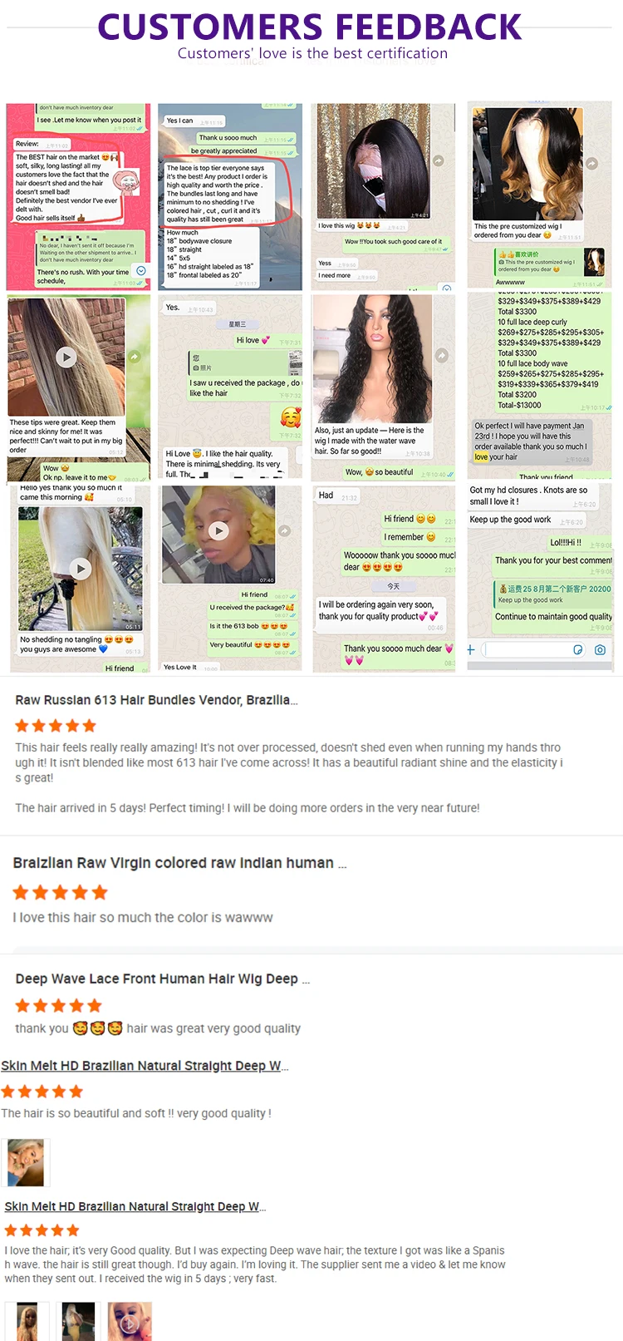The image size is (623, 1341).
Task: Click forward arrow beside straight hair video
Action: [x=135, y=357]
